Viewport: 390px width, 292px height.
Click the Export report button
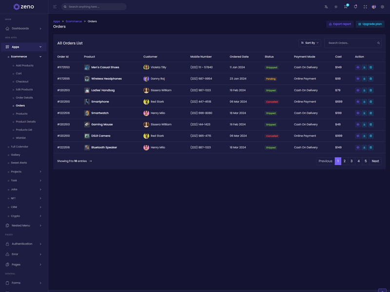tap(340, 24)
